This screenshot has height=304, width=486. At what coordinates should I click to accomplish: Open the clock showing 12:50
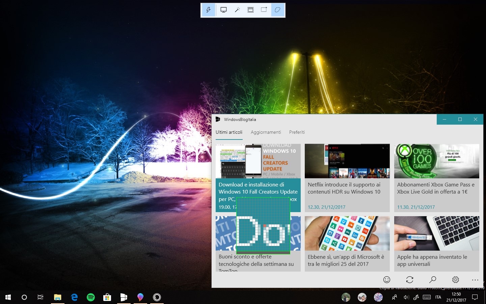pyautogui.click(x=456, y=297)
